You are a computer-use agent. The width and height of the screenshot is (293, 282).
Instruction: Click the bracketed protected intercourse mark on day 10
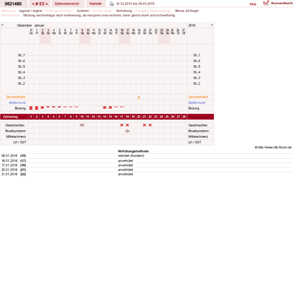click(x=82, y=125)
